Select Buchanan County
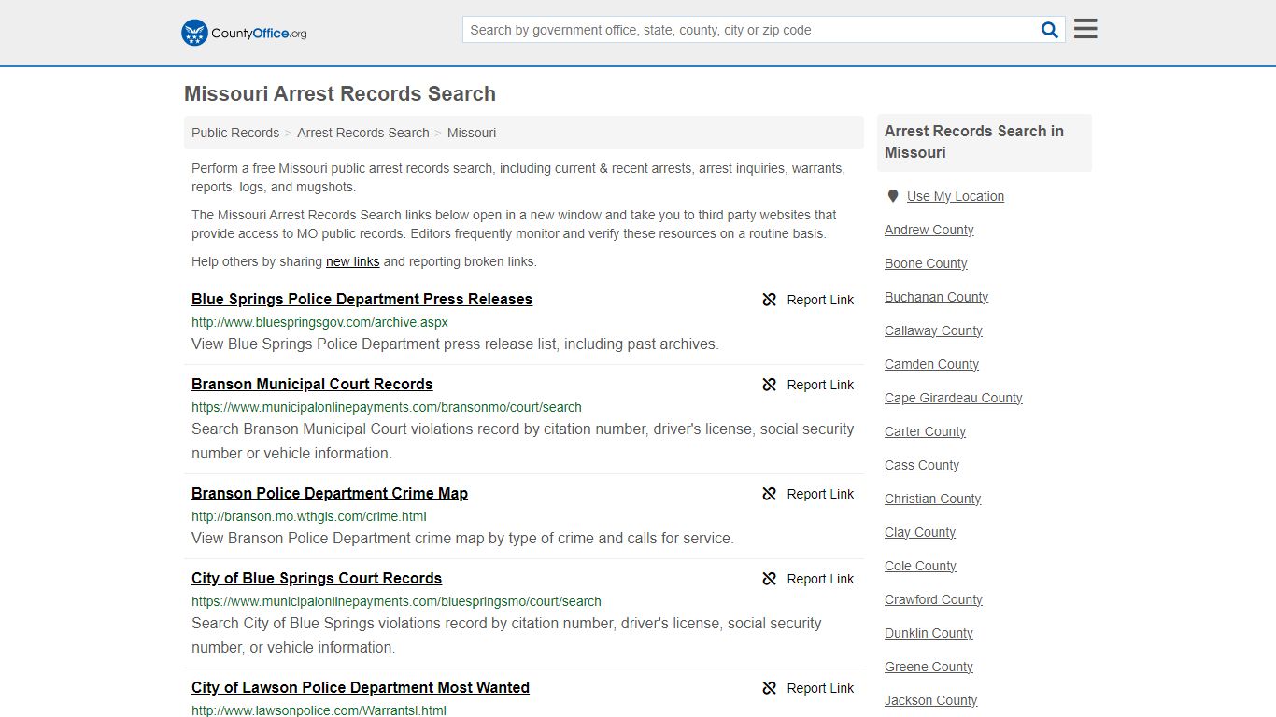The image size is (1276, 717). (936, 297)
